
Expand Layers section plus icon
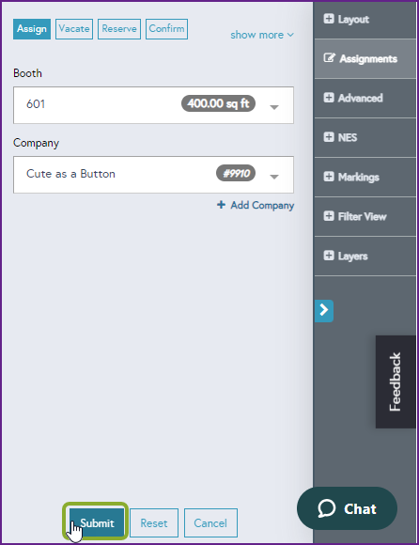pos(329,256)
